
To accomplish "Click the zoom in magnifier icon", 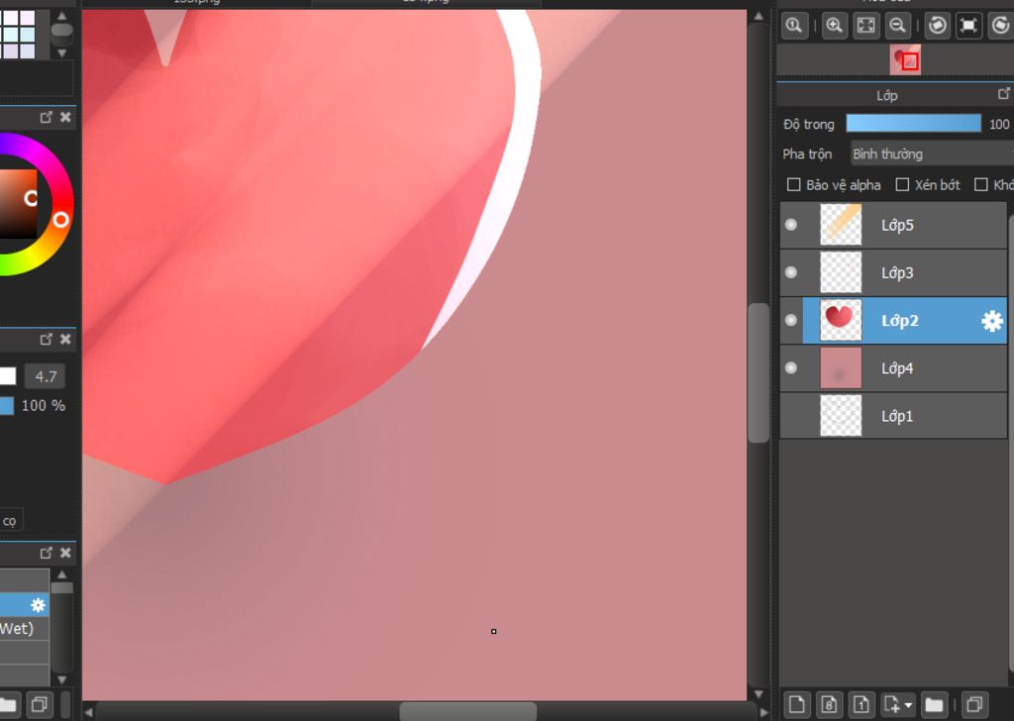I will pyautogui.click(x=834, y=26).
